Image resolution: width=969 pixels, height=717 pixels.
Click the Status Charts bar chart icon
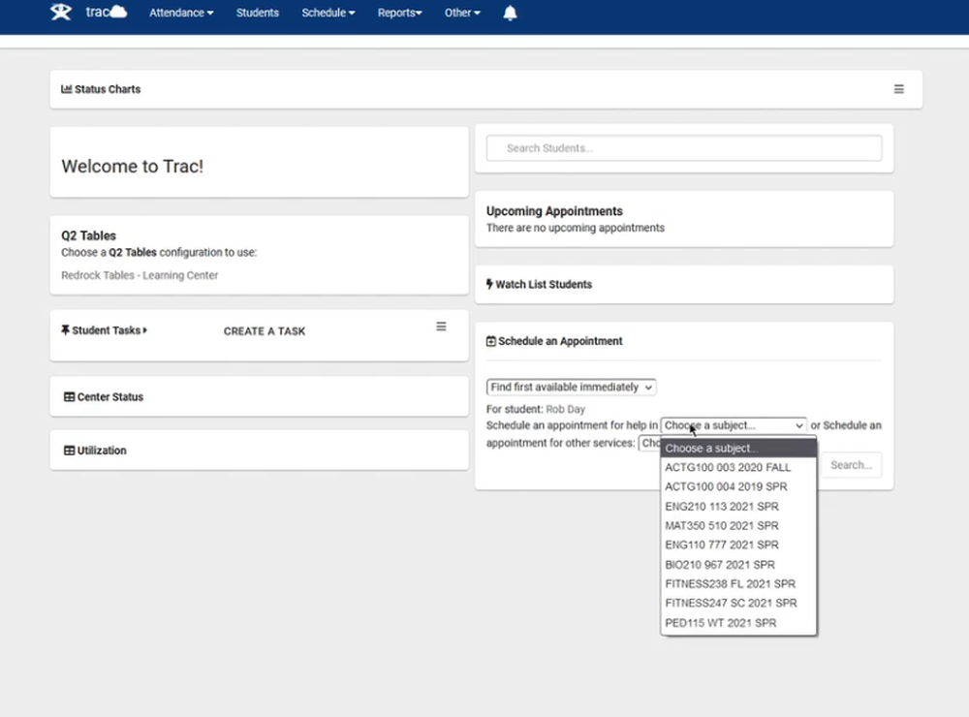(66, 89)
